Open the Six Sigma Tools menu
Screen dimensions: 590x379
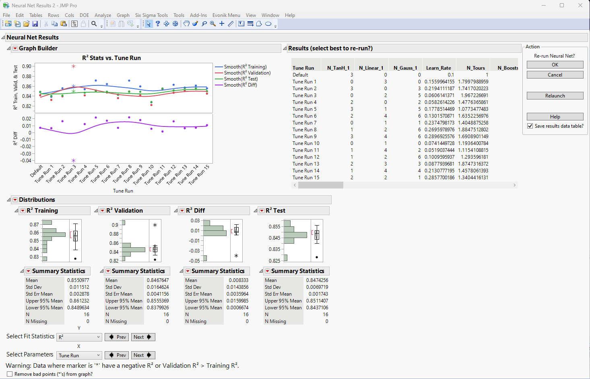(x=151, y=15)
